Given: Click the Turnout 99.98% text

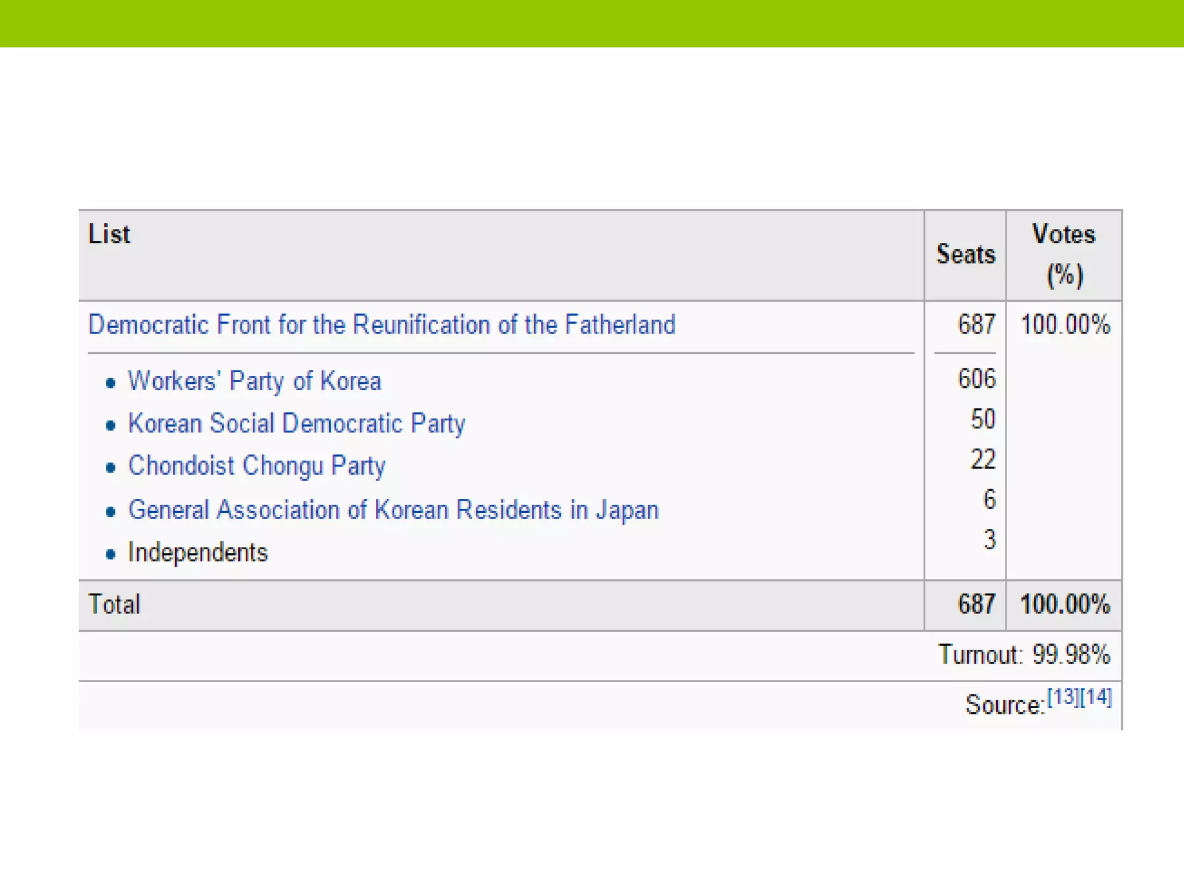Looking at the screenshot, I should [x=1024, y=655].
